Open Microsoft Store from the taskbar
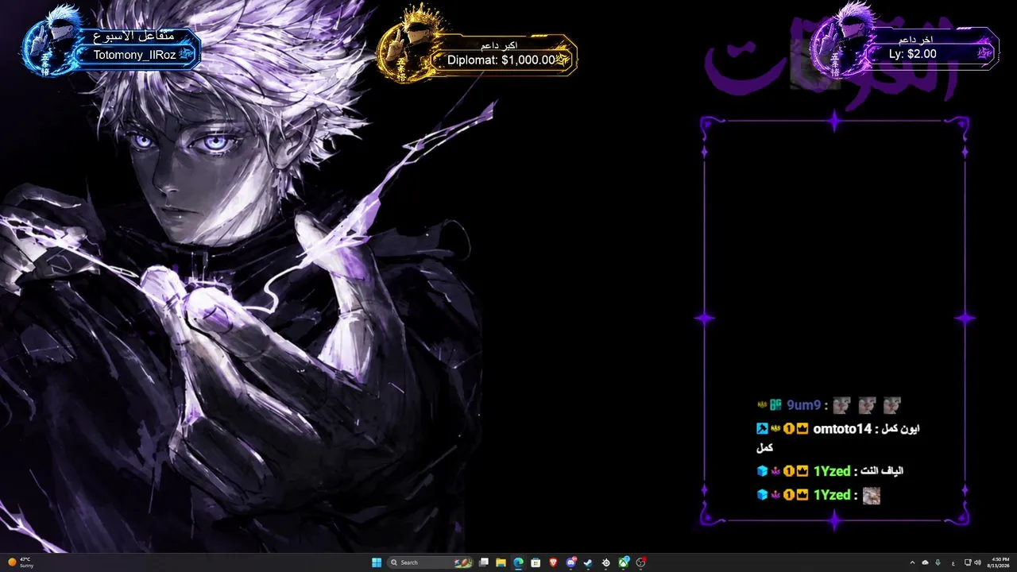 point(536,562)
